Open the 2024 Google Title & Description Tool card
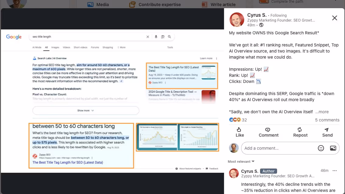345x194 pixels. tap(182, 96)
